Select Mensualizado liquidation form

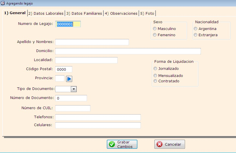coord(155,76)
